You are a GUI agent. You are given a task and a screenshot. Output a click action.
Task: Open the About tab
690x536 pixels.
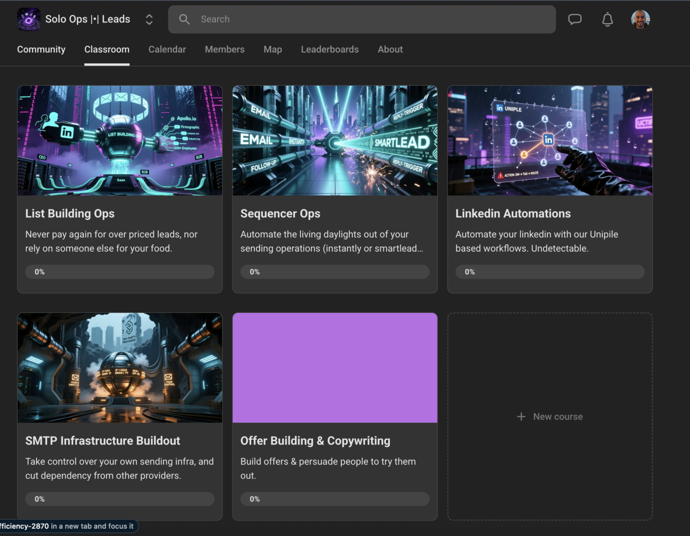point(390,49)
